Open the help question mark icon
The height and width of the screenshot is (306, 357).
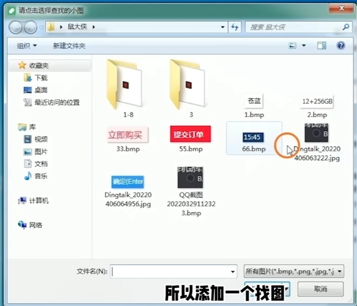(x=341, y=45)
